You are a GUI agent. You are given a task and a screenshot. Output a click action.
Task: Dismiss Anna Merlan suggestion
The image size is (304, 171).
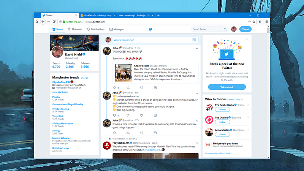pos(248,130)
